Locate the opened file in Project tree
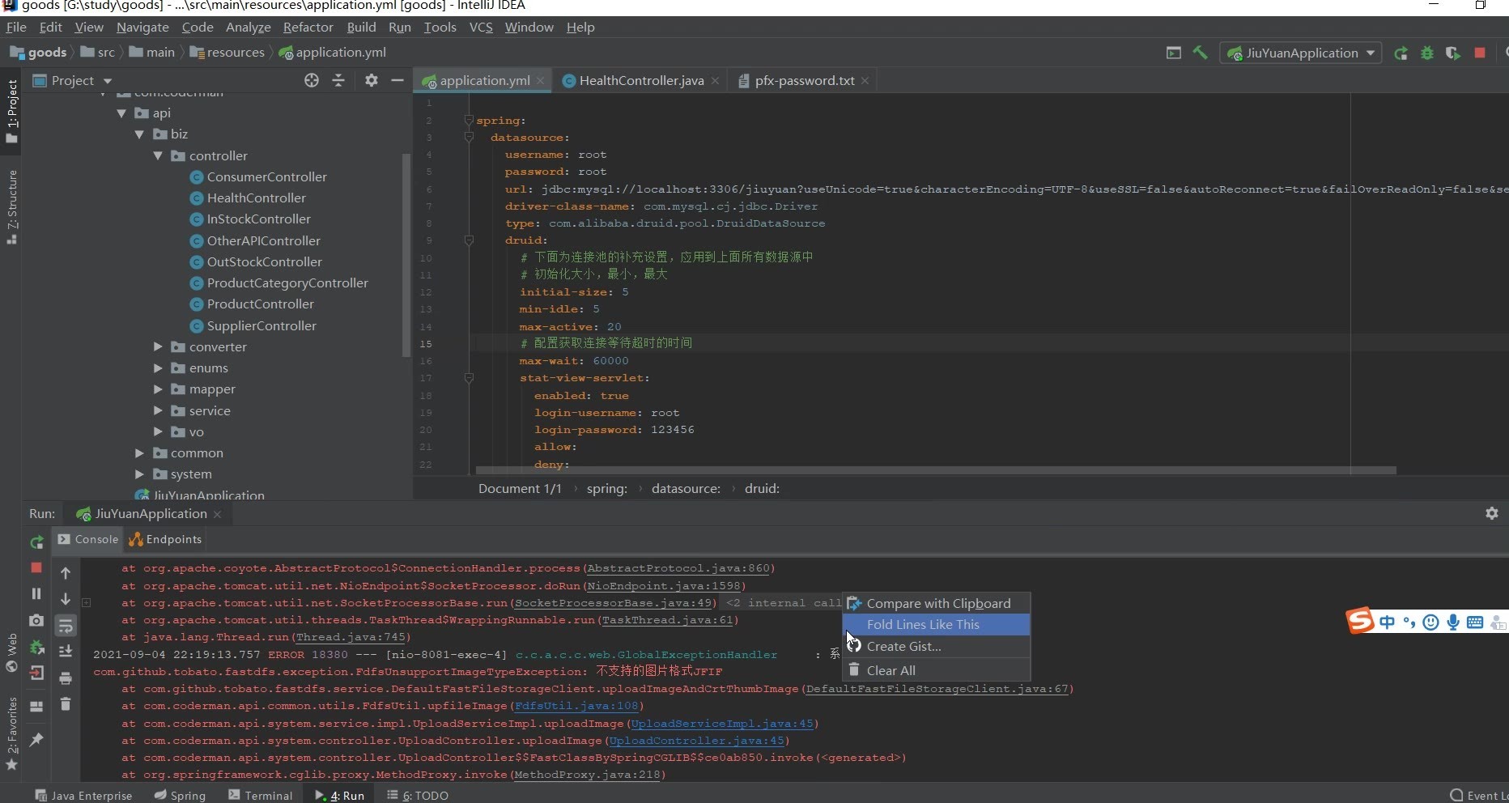 click(312, 80)
